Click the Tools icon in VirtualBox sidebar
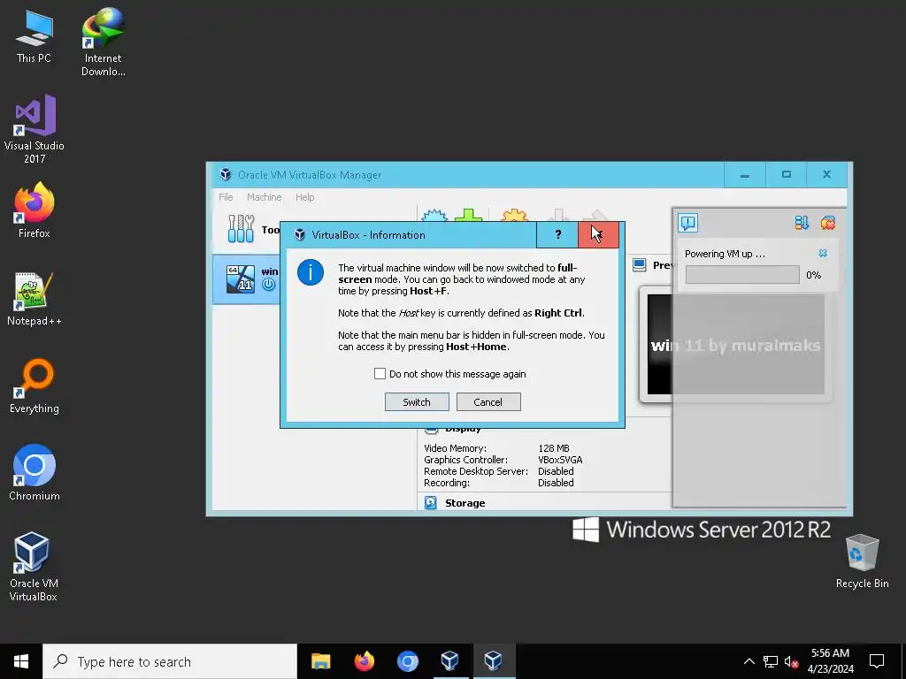The width and height of the screenshot is (906, 679). point(241,229)
